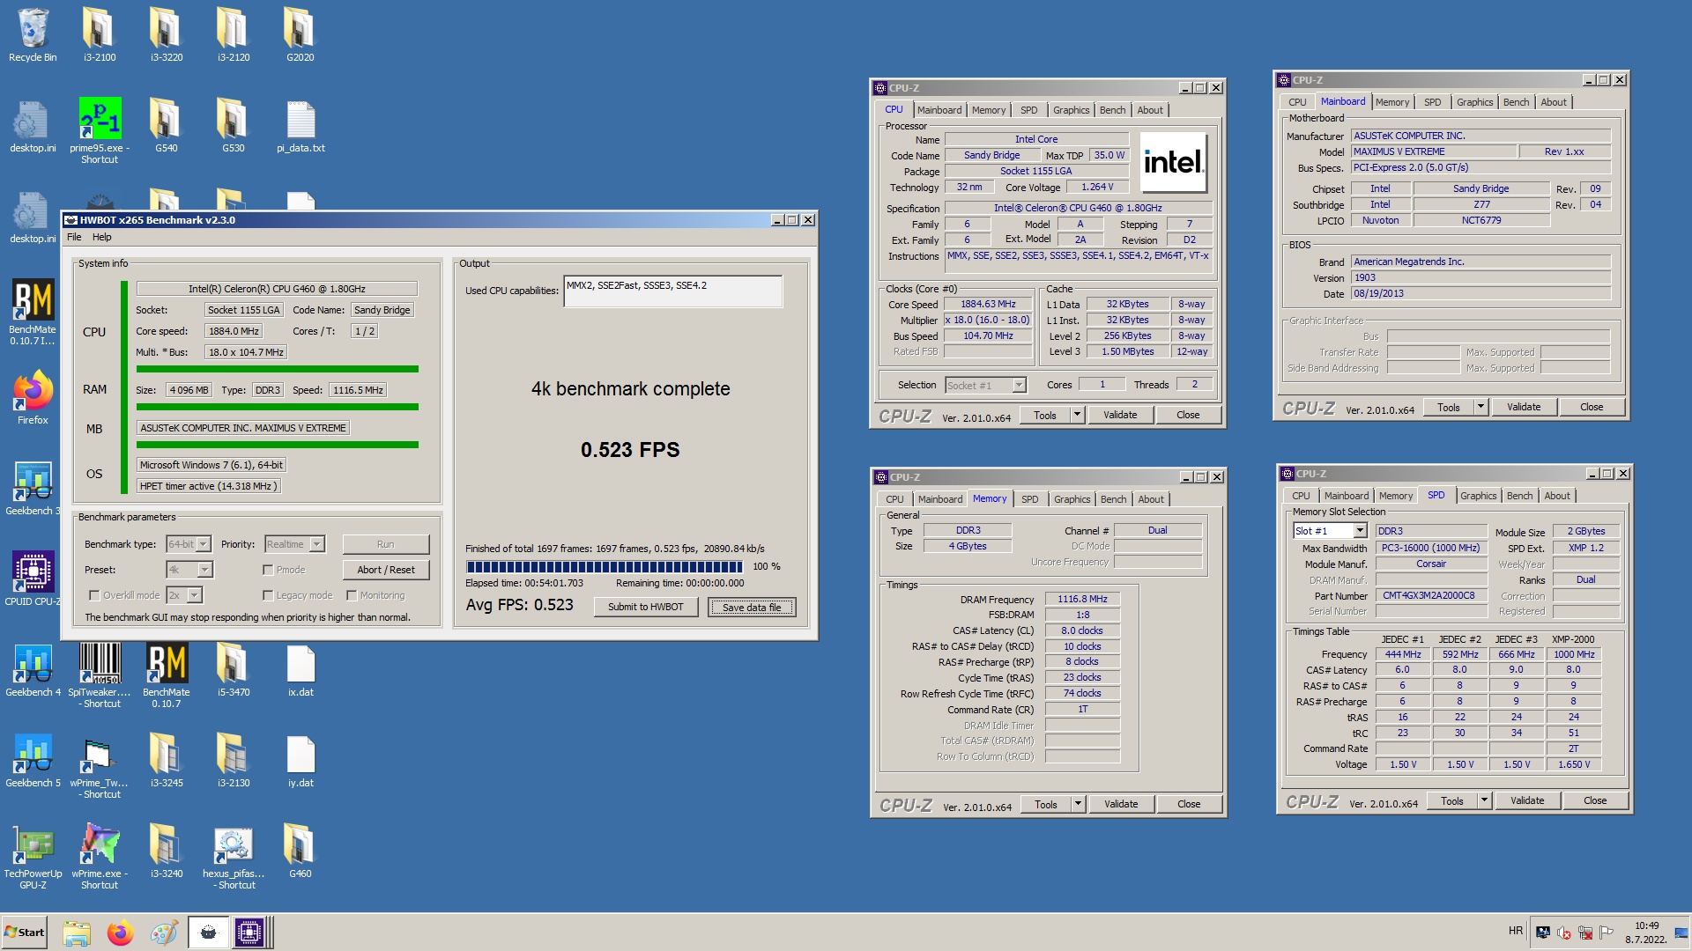Launch Geekbench 5 desktop icon
Screen dimensions: 1692x951
point(33,761)
